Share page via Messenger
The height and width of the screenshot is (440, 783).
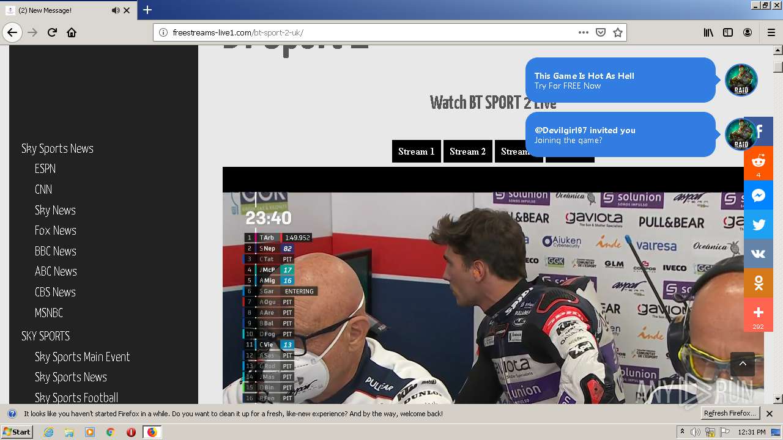point(759,196)
